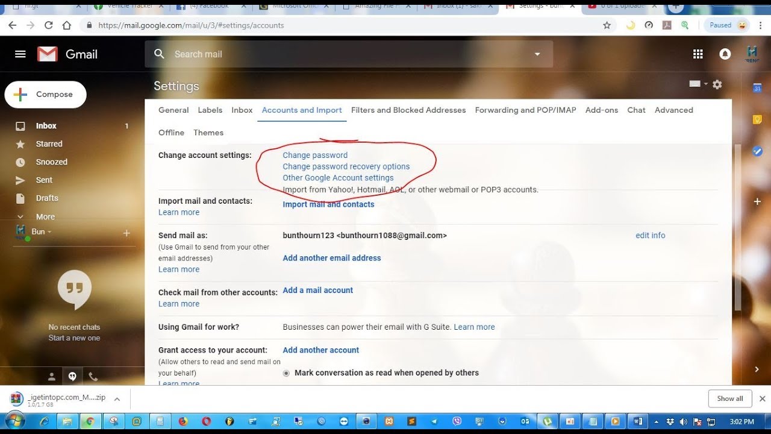This screenshot has height=434, width=771.
Task: Open the Hangouts conversations icon
Action: click(x=72, y=377)
